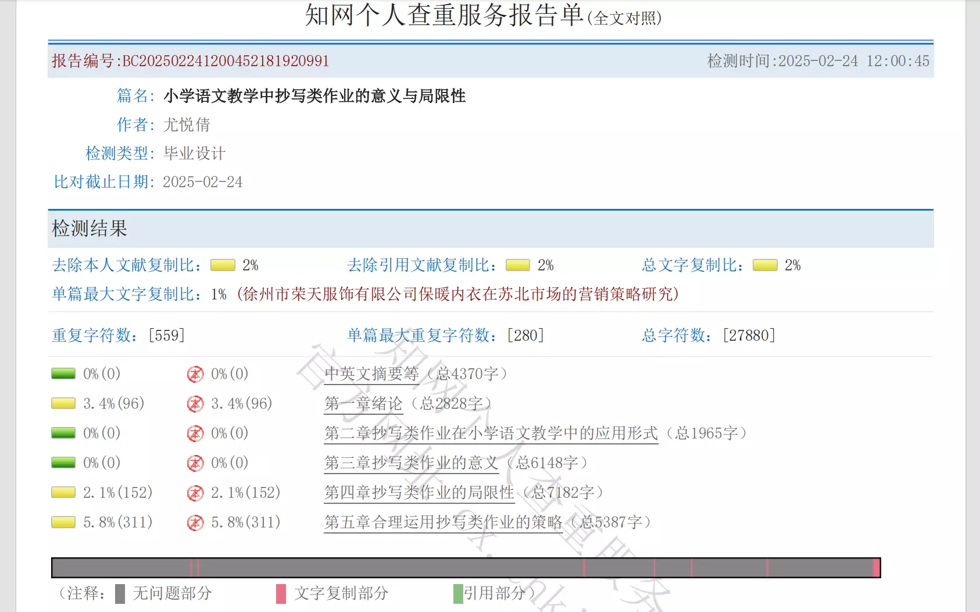Click the red 本 icon beside 3.4%(96)
This screenshot has width=980, height=612.
tap(195, 404)
